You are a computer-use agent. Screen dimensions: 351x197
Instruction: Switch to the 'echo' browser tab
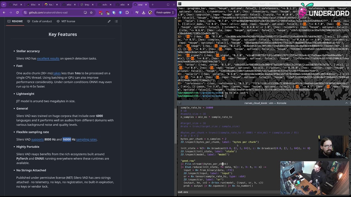[104, 5]
